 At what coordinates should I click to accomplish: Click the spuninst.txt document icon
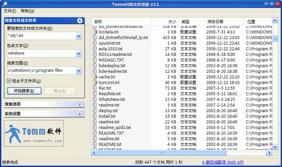[x=95, y=43]
